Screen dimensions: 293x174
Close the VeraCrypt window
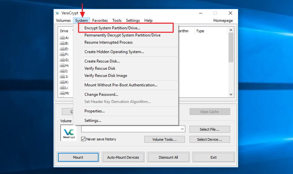230,13
